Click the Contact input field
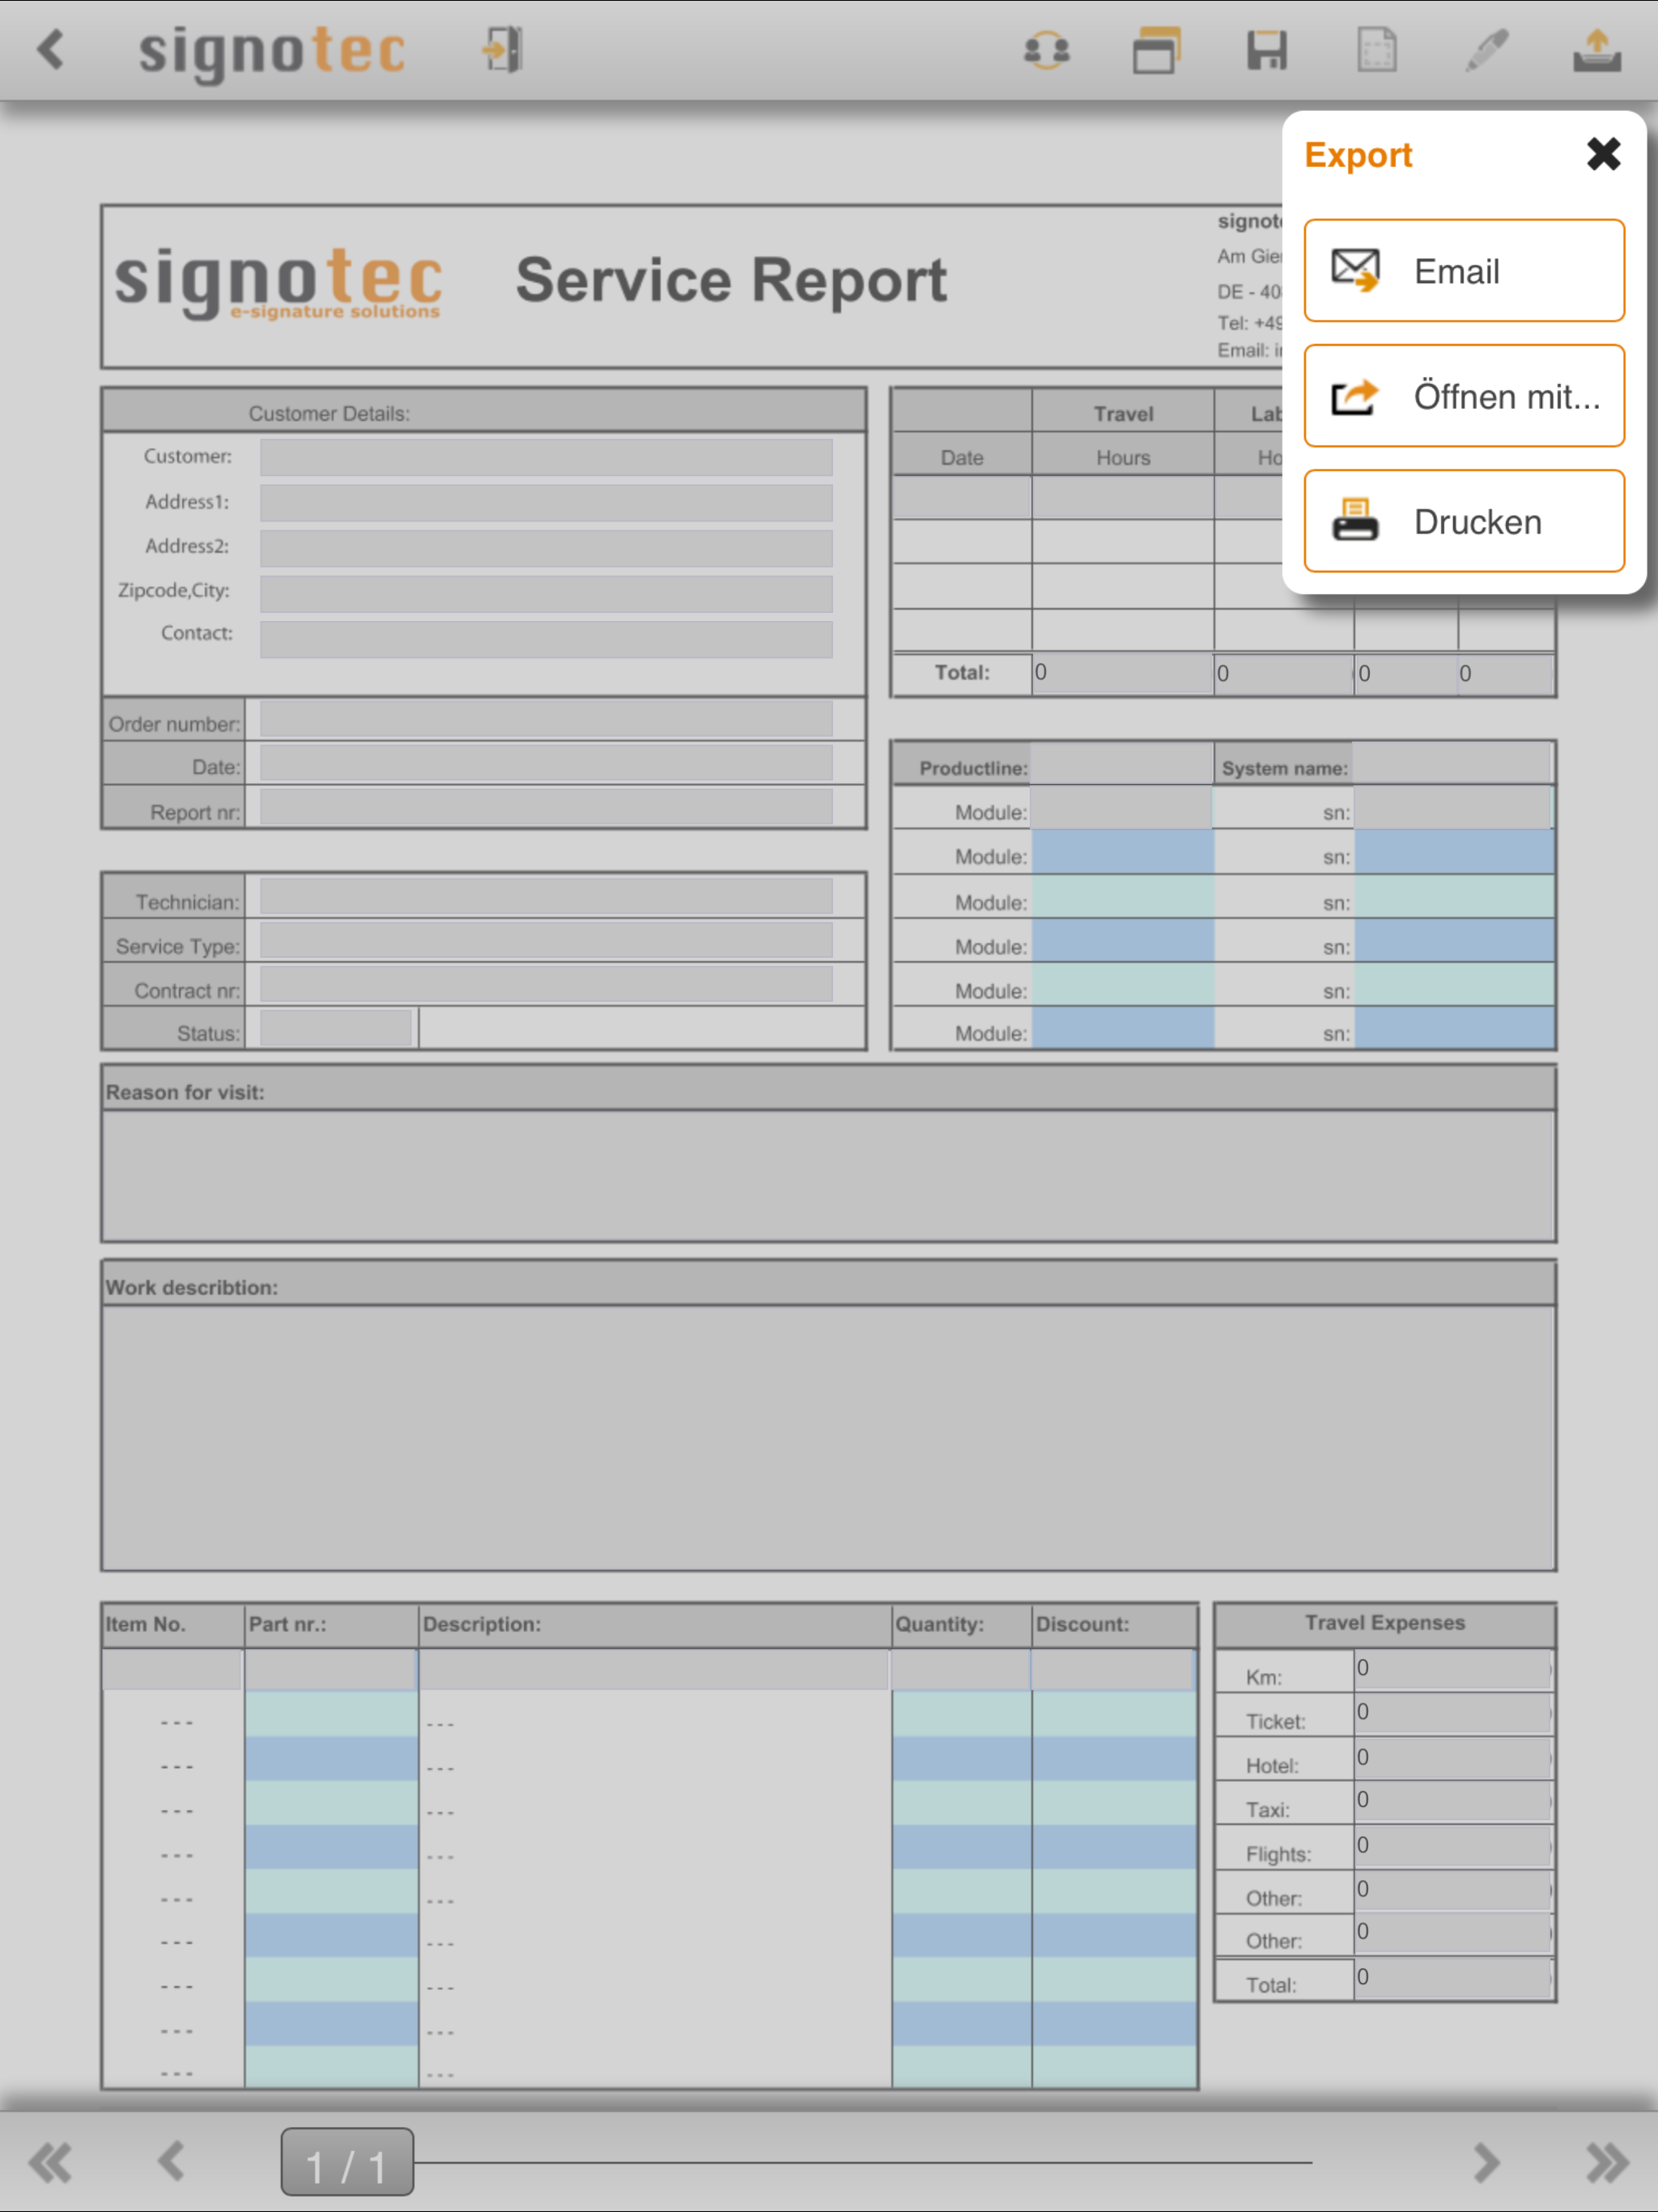This screenshot has width=1658, height=2212. [x=546, y=638]
